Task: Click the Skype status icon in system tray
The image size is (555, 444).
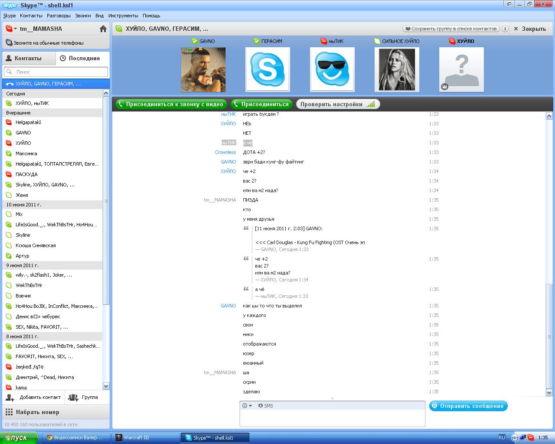Action: 531,438
